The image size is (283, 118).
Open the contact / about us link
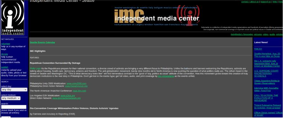[x=250, y=2]
